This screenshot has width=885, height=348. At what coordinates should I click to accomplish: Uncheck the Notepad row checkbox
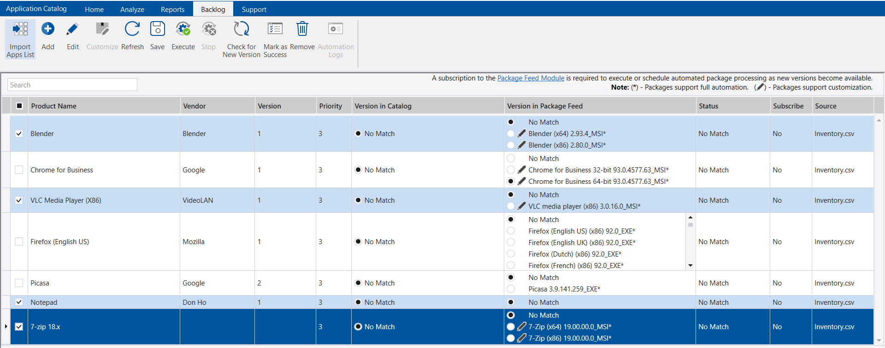tap(19, 302)
